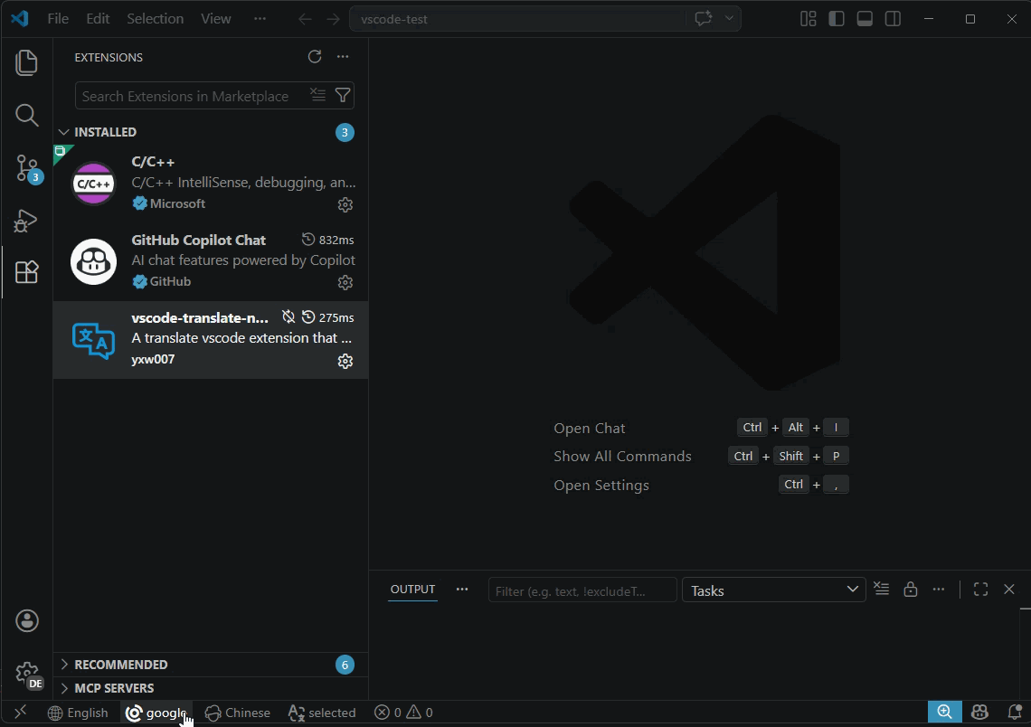Open Extensions views and more actions menu
The width and height of the screenshot is (1031, 727).
coord(343,57)
